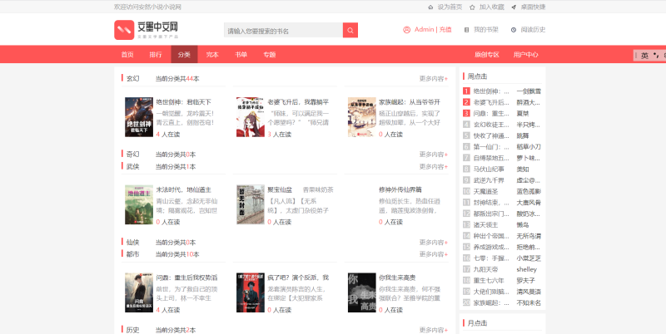Click author name 罗夫子 in the ranking
Screen dimensions: 666x334
click(x=526, y=280)
